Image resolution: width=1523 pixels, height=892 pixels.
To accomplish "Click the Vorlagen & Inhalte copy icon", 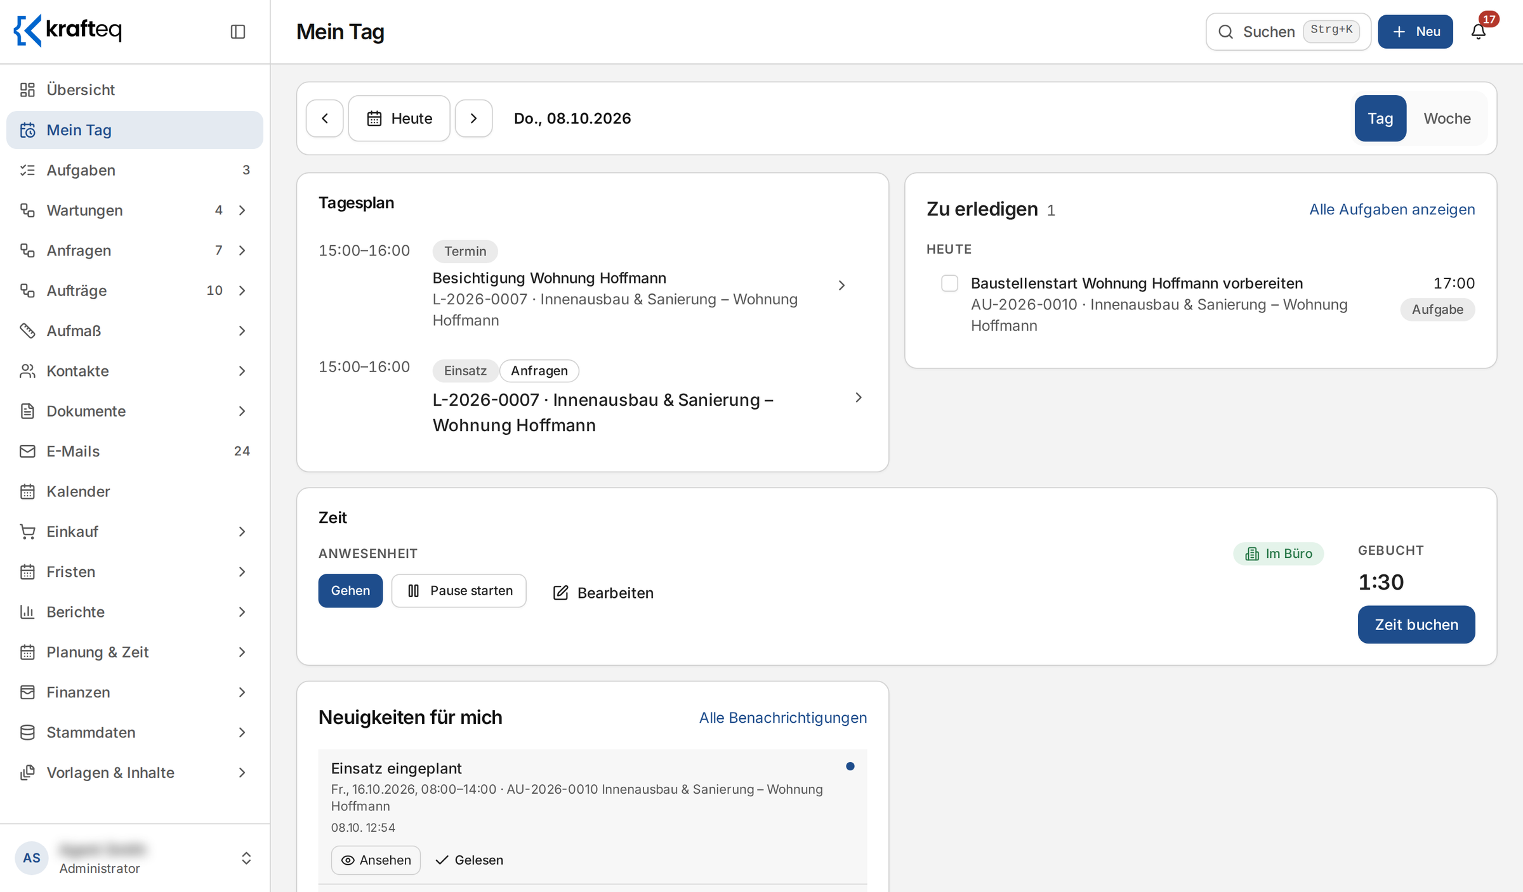I will point(27,772).
